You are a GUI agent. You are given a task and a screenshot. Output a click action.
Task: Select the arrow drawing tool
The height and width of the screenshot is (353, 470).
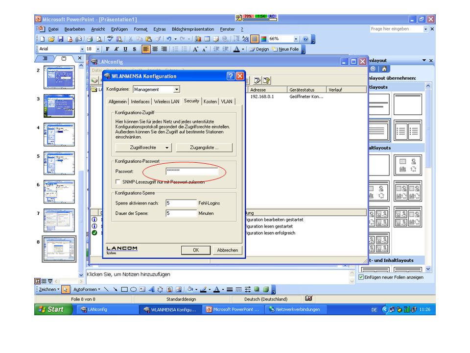(x=115, y=289)
